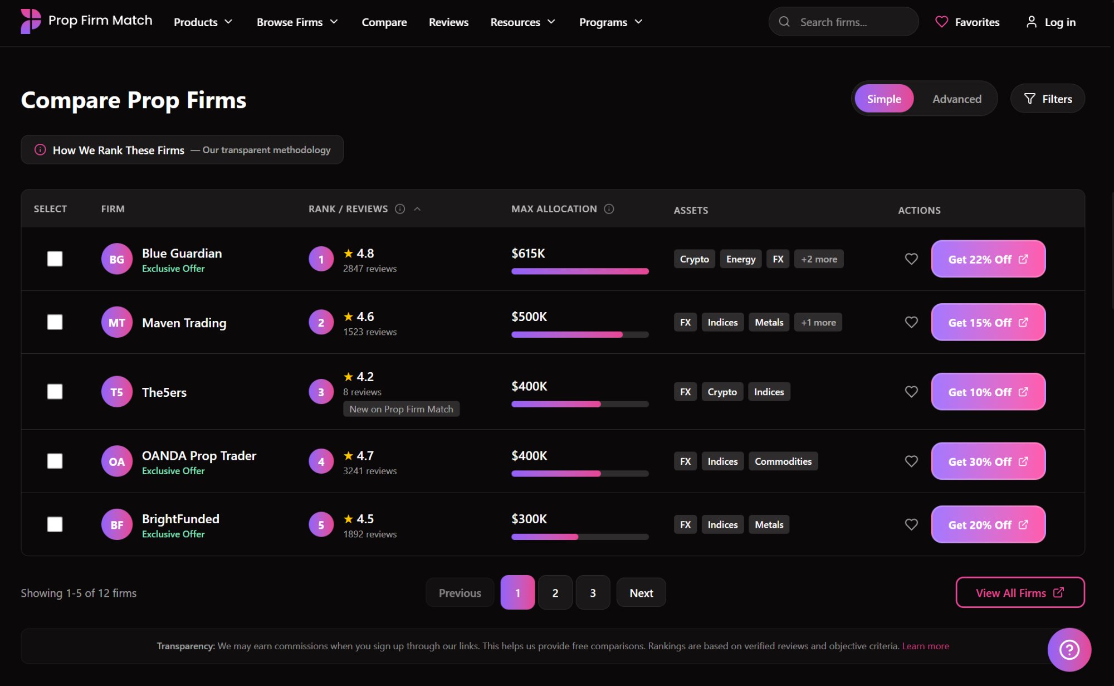Screen dimensions: 1114x686
Task: Click the Crypto tag in Blue Guardian row
Action: pyautogui.click(x=694, y=259)
